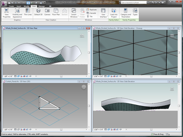Open the family Types dialog
Screen dimensions: 183x137
[x=135, y=12]
